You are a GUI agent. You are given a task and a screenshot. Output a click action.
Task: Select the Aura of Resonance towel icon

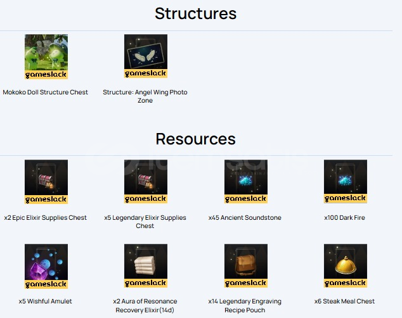[x=146, y=265]
